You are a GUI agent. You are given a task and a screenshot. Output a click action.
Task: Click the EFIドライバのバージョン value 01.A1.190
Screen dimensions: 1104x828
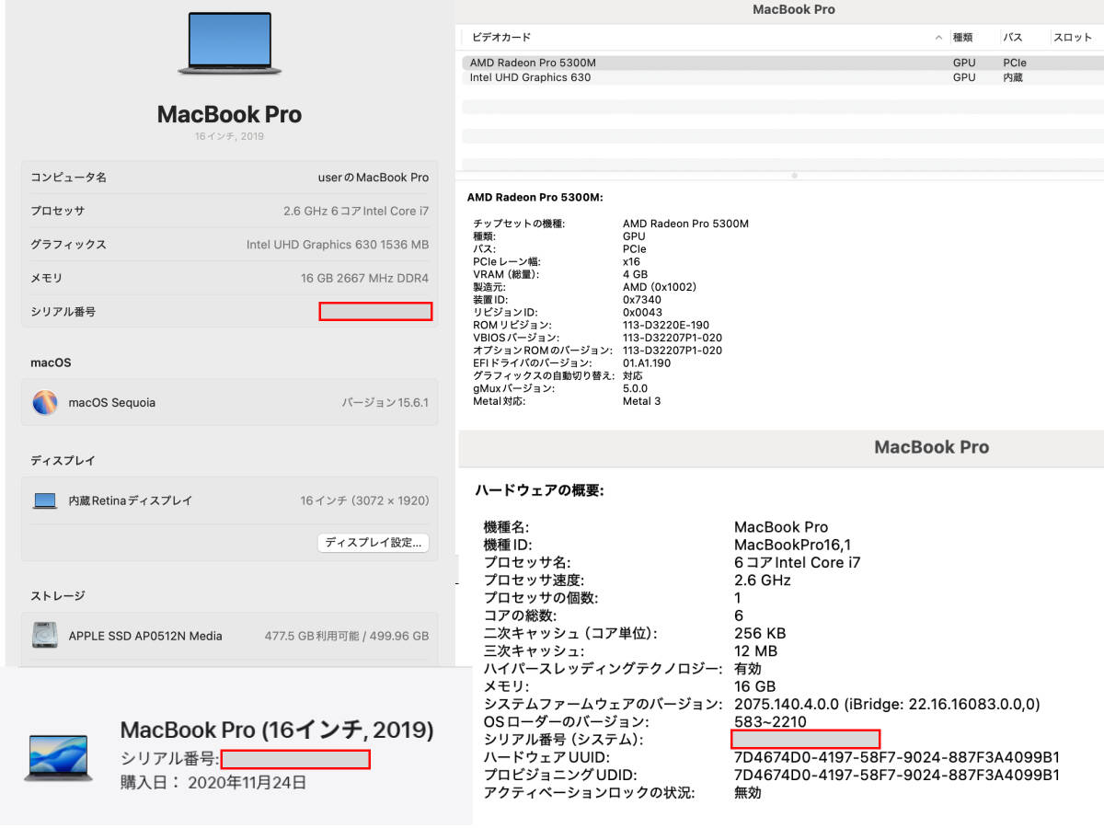pyautogui.click(x=647, y=362)
